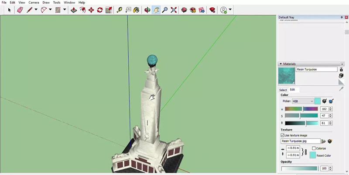Open the Edit menu in menu bar
The height and width of the screenshot is (175, 349).
pyautogui.click(x=13, y=3)
